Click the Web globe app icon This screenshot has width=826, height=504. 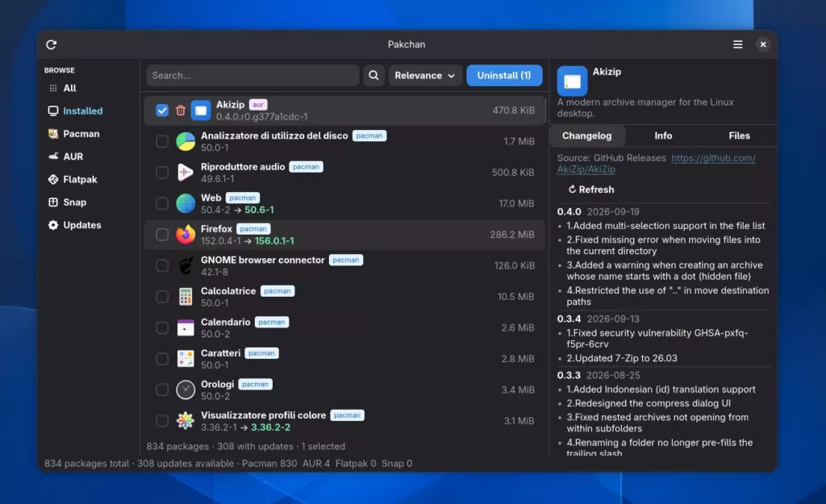pos(186,204)
